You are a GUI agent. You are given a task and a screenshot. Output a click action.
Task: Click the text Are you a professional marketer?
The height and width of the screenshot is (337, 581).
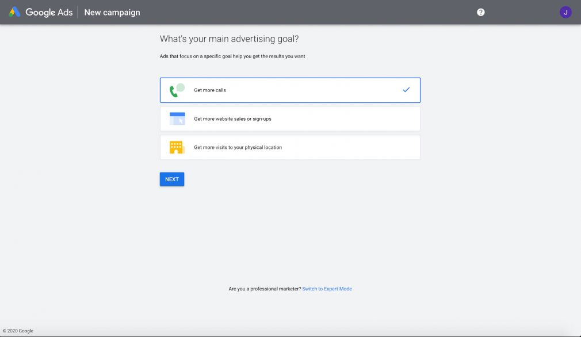pos(265,289)
